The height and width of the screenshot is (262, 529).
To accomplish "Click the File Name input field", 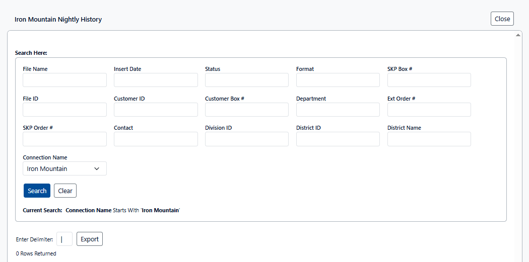I will click(64, 80).
